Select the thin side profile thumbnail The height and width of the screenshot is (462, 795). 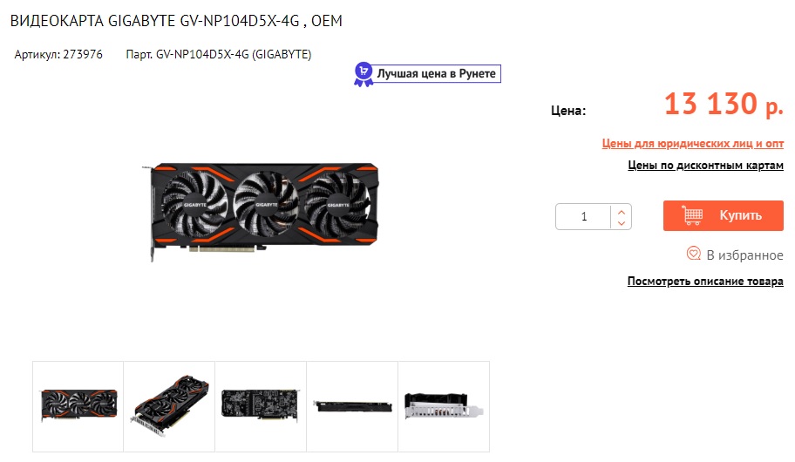352,407
